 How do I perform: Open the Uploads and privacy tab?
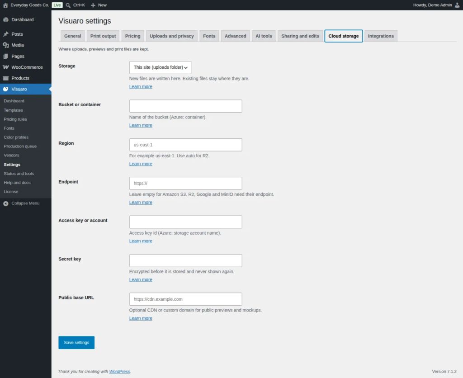(171, 36)
